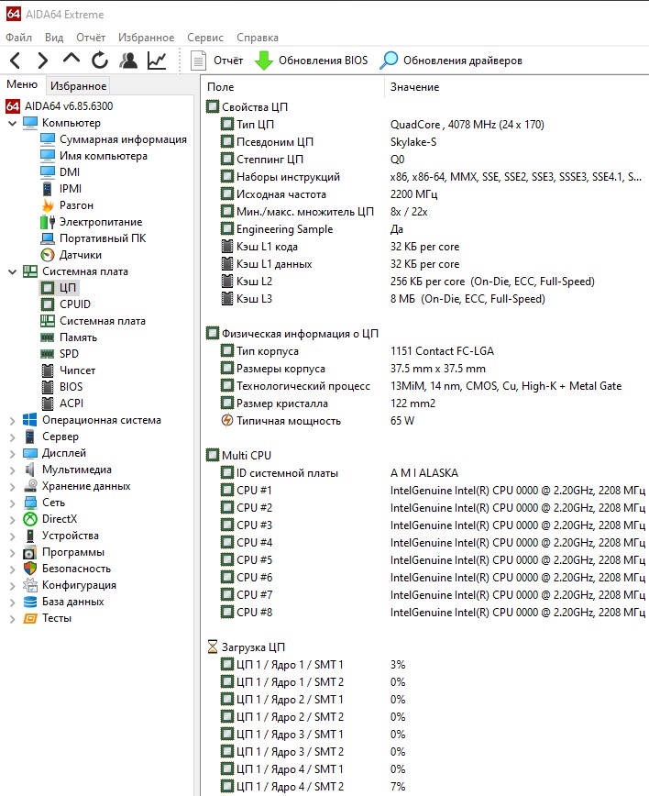Image resolution: width=649 pixels, height=796 pixels.
Task: Click the Программы tree icon
Action: pyautogui.click(x=30, y=552)
